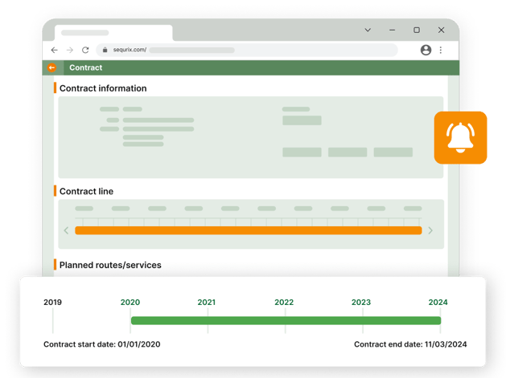Screen dimensions: 506x378
Task: Click the Planned routes/services heading
Action: pyautogui.click(x=110, y=265)
